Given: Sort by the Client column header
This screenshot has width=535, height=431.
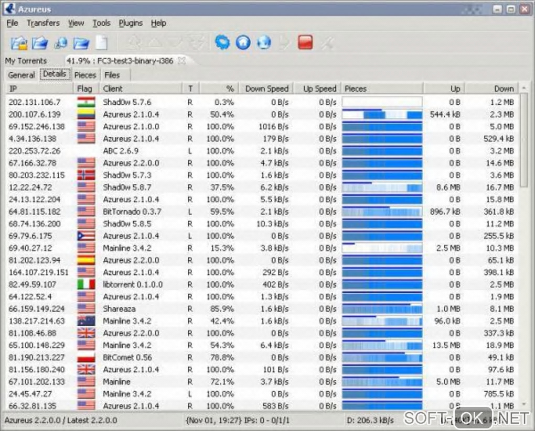Looking at the screenshot, I should coord(141,89).
